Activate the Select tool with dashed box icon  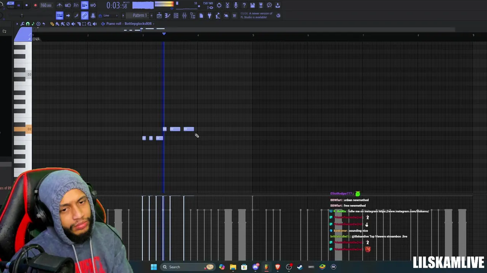pyautogui.click(x=84, y=24)
